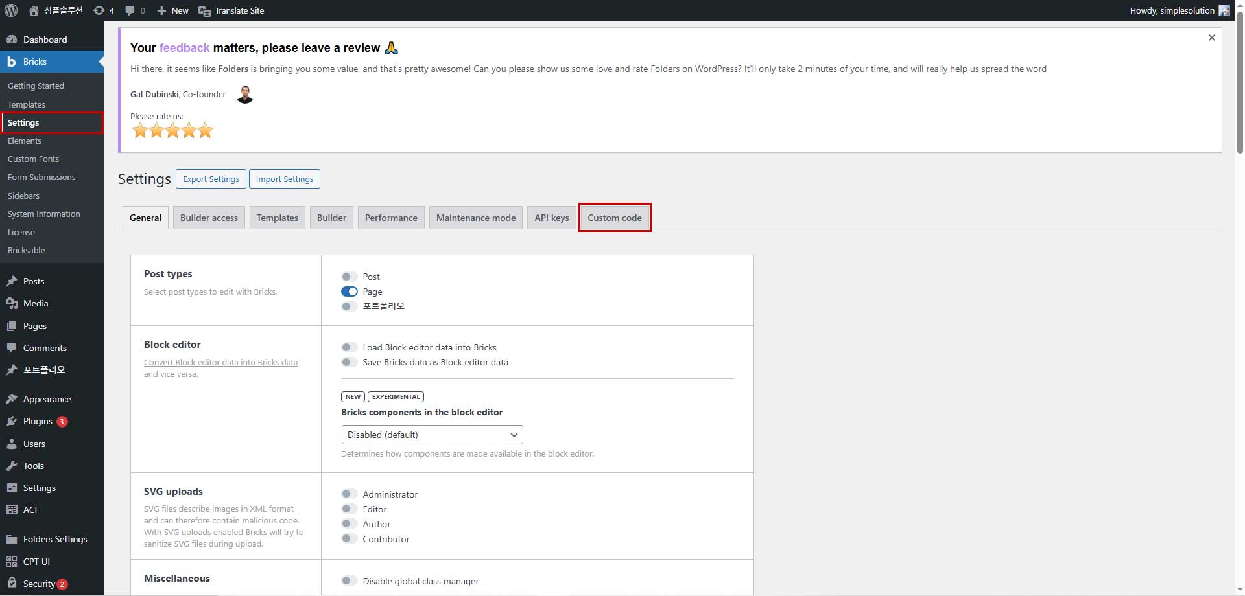
Task: Click the Export Settings button
Action: pos(211,179)
